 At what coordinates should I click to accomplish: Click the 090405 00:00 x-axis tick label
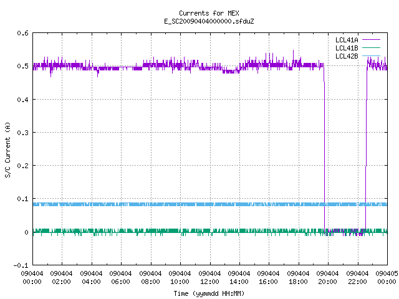tap(387, 278)
